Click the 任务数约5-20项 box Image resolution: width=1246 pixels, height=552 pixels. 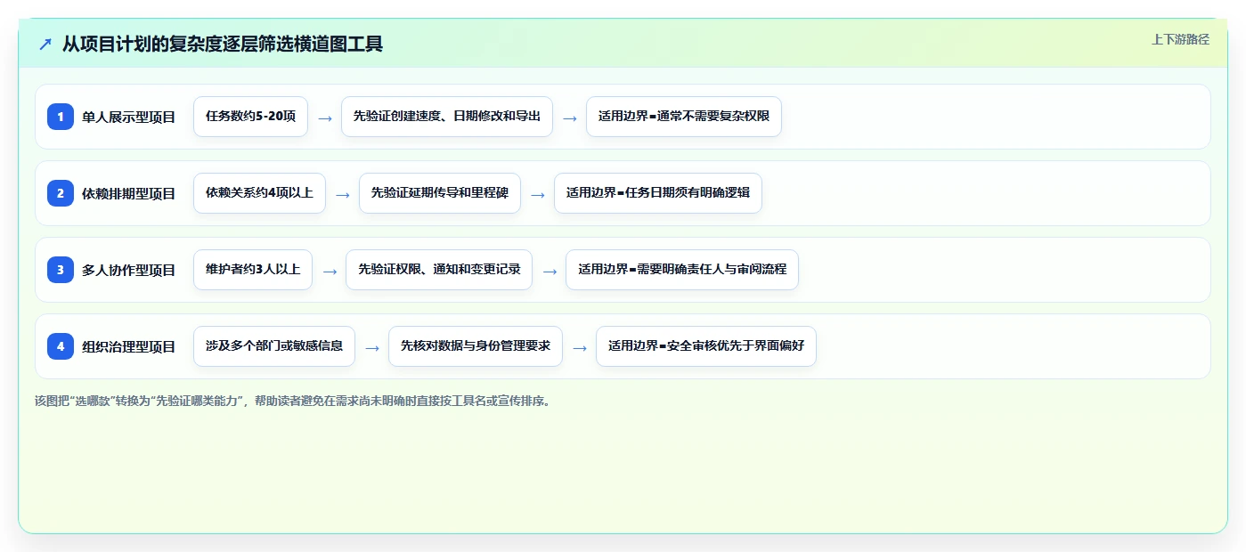coord(250,117)
